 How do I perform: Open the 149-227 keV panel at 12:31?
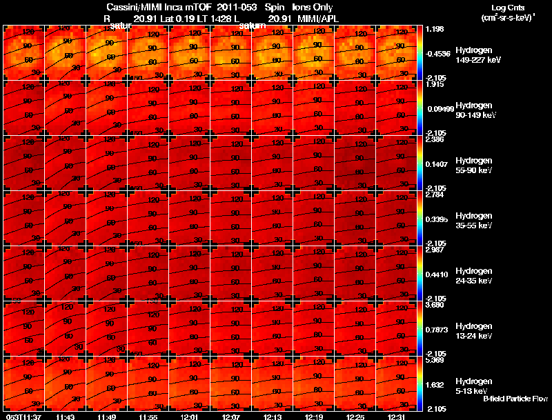396,53
